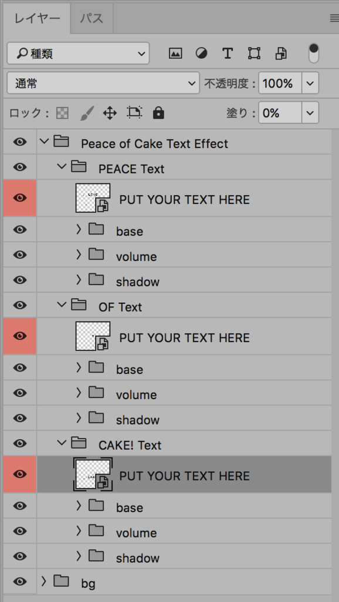Toggle the layer filtering on/off switch
This screenshot has width=339, height=602.
(314, 53)
